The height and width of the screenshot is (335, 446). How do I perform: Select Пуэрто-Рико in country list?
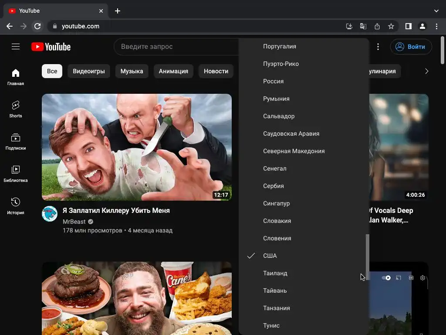coord(304,64)
